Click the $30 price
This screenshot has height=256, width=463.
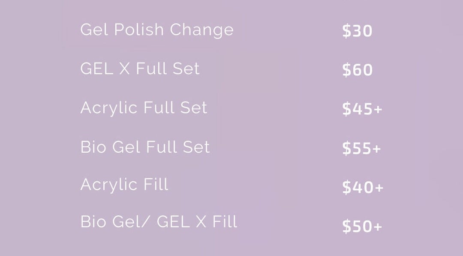point(357,31)
